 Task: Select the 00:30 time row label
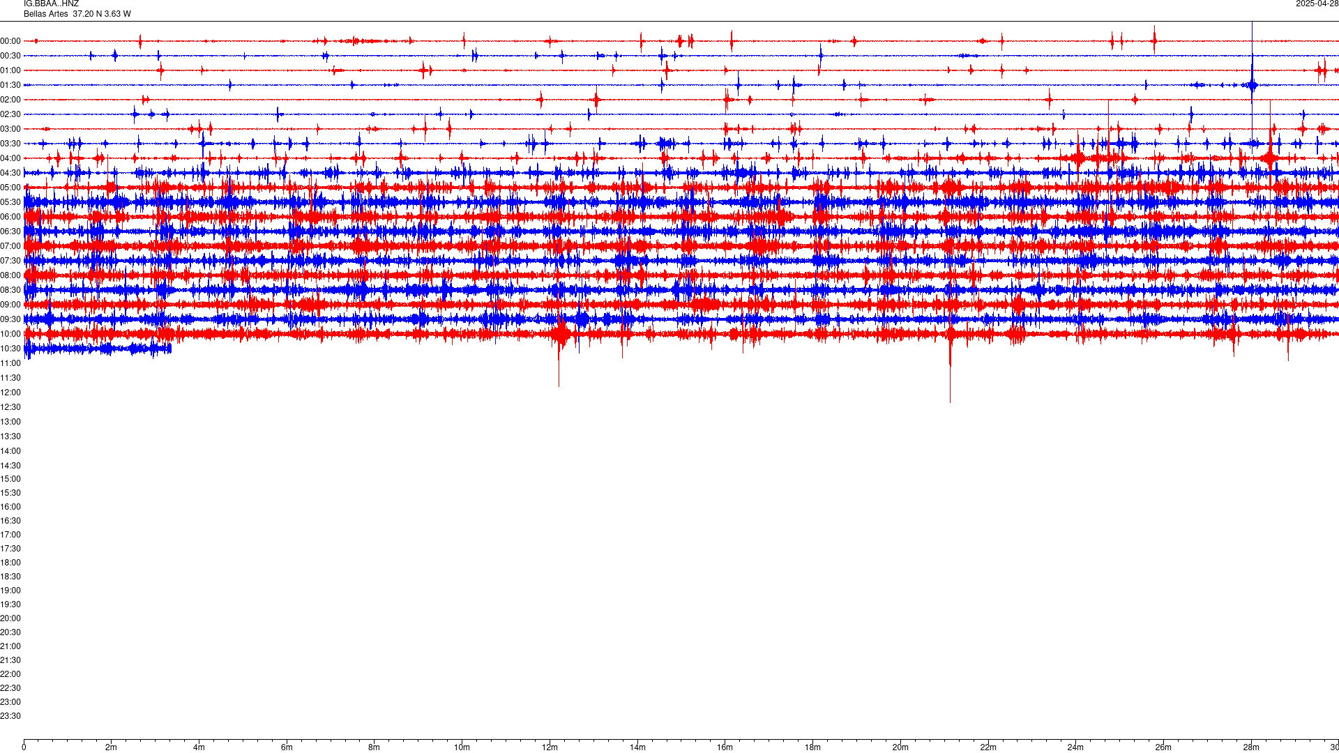click(10, 56)
